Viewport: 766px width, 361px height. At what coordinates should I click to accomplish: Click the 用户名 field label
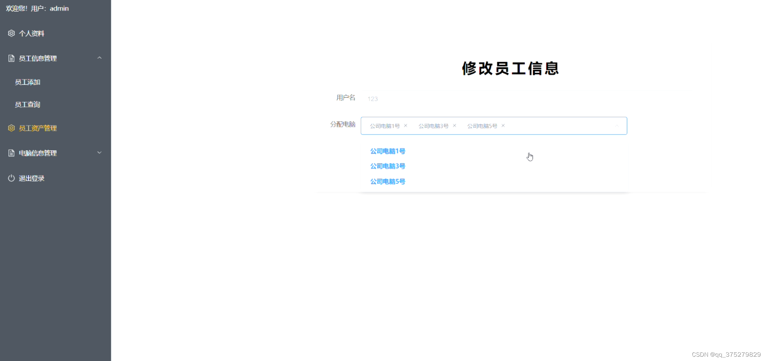(346, 98)
